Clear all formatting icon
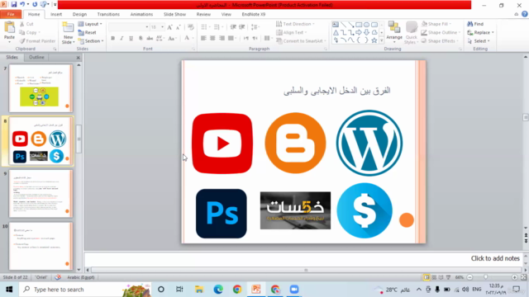The width and height of the screenshot is (529, 297). coord(191,27)
